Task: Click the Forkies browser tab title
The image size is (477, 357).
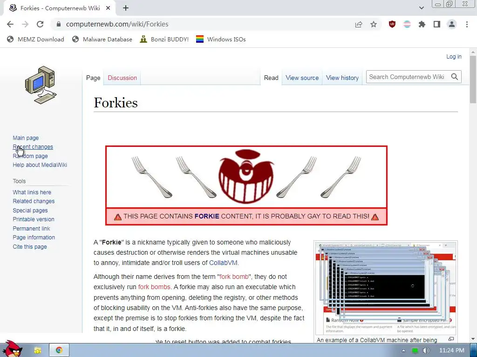Action: coord(60,8)
